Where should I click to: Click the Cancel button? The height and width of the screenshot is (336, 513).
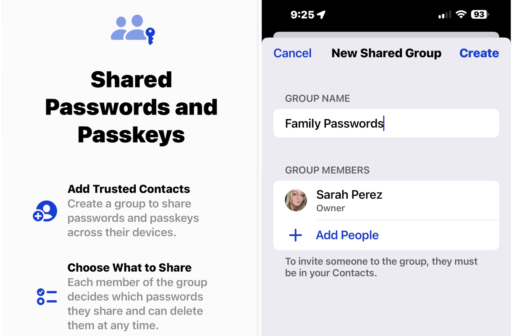tap(292, 53)
